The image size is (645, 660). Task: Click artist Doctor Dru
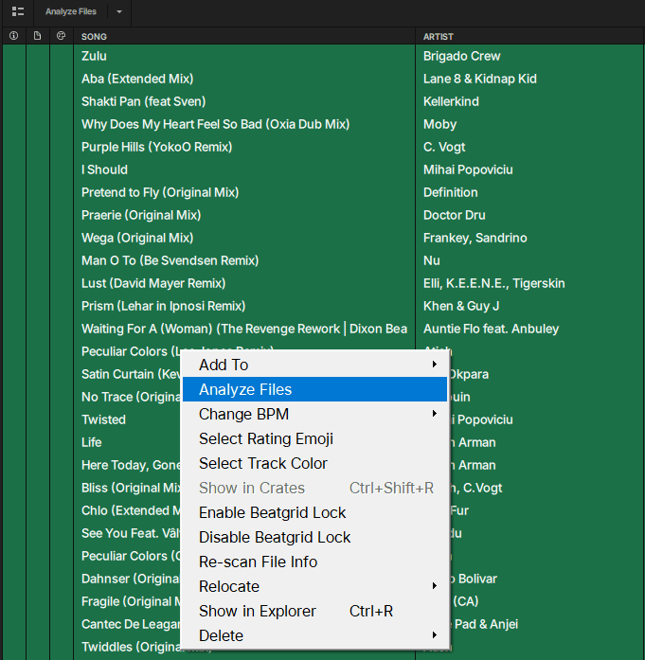455,215
